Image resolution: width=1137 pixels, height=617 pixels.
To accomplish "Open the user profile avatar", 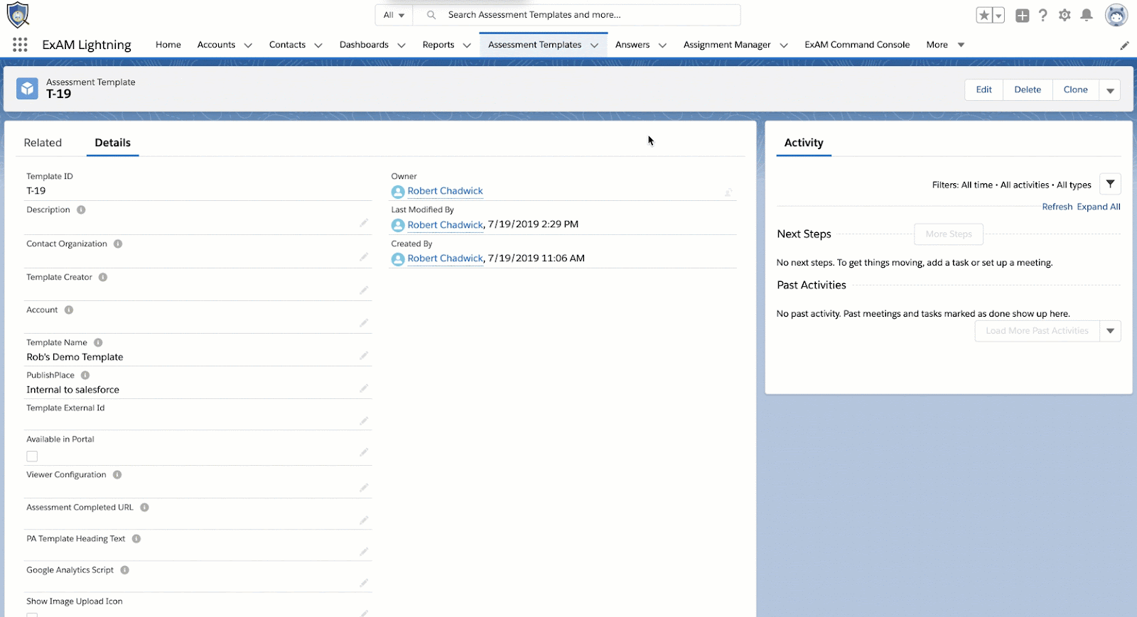I will [1116, 15].
